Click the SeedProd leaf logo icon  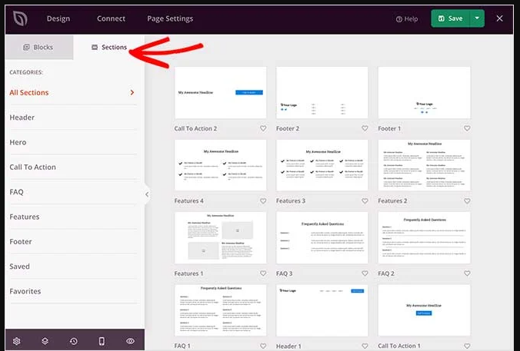point(17,18)
